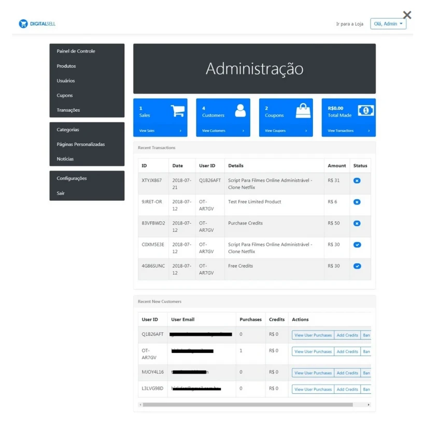
Task: Open Notícias in the sidebar
Action: (x=65, y=159)
